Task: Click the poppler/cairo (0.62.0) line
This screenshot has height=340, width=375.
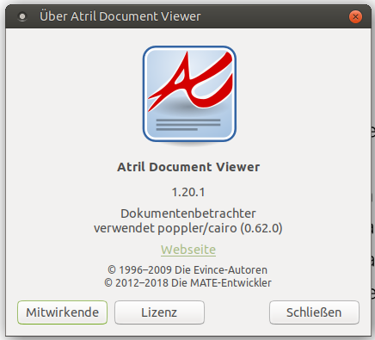Action: (188, 228)
